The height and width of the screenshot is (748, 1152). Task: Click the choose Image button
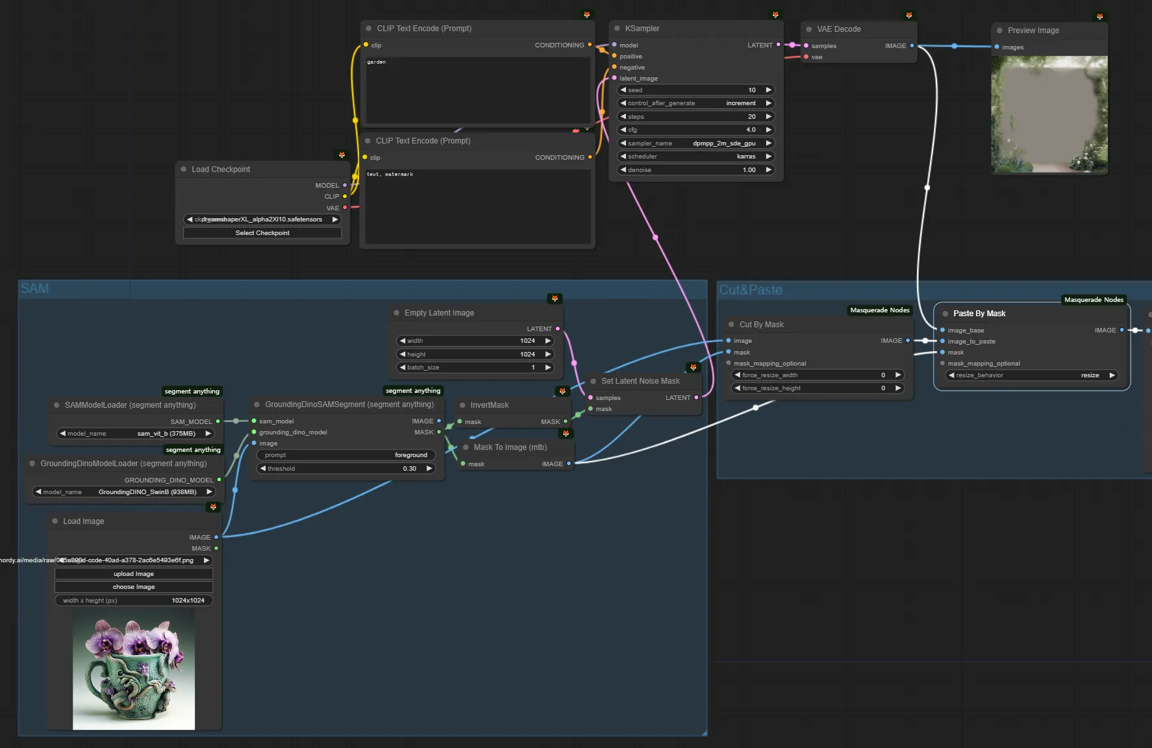click(x=134, y=587)
